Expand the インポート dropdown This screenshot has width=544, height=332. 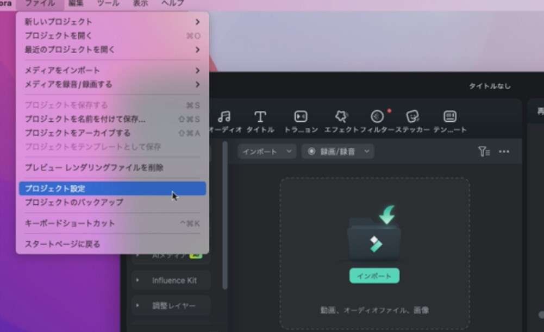tap(266, 152)
